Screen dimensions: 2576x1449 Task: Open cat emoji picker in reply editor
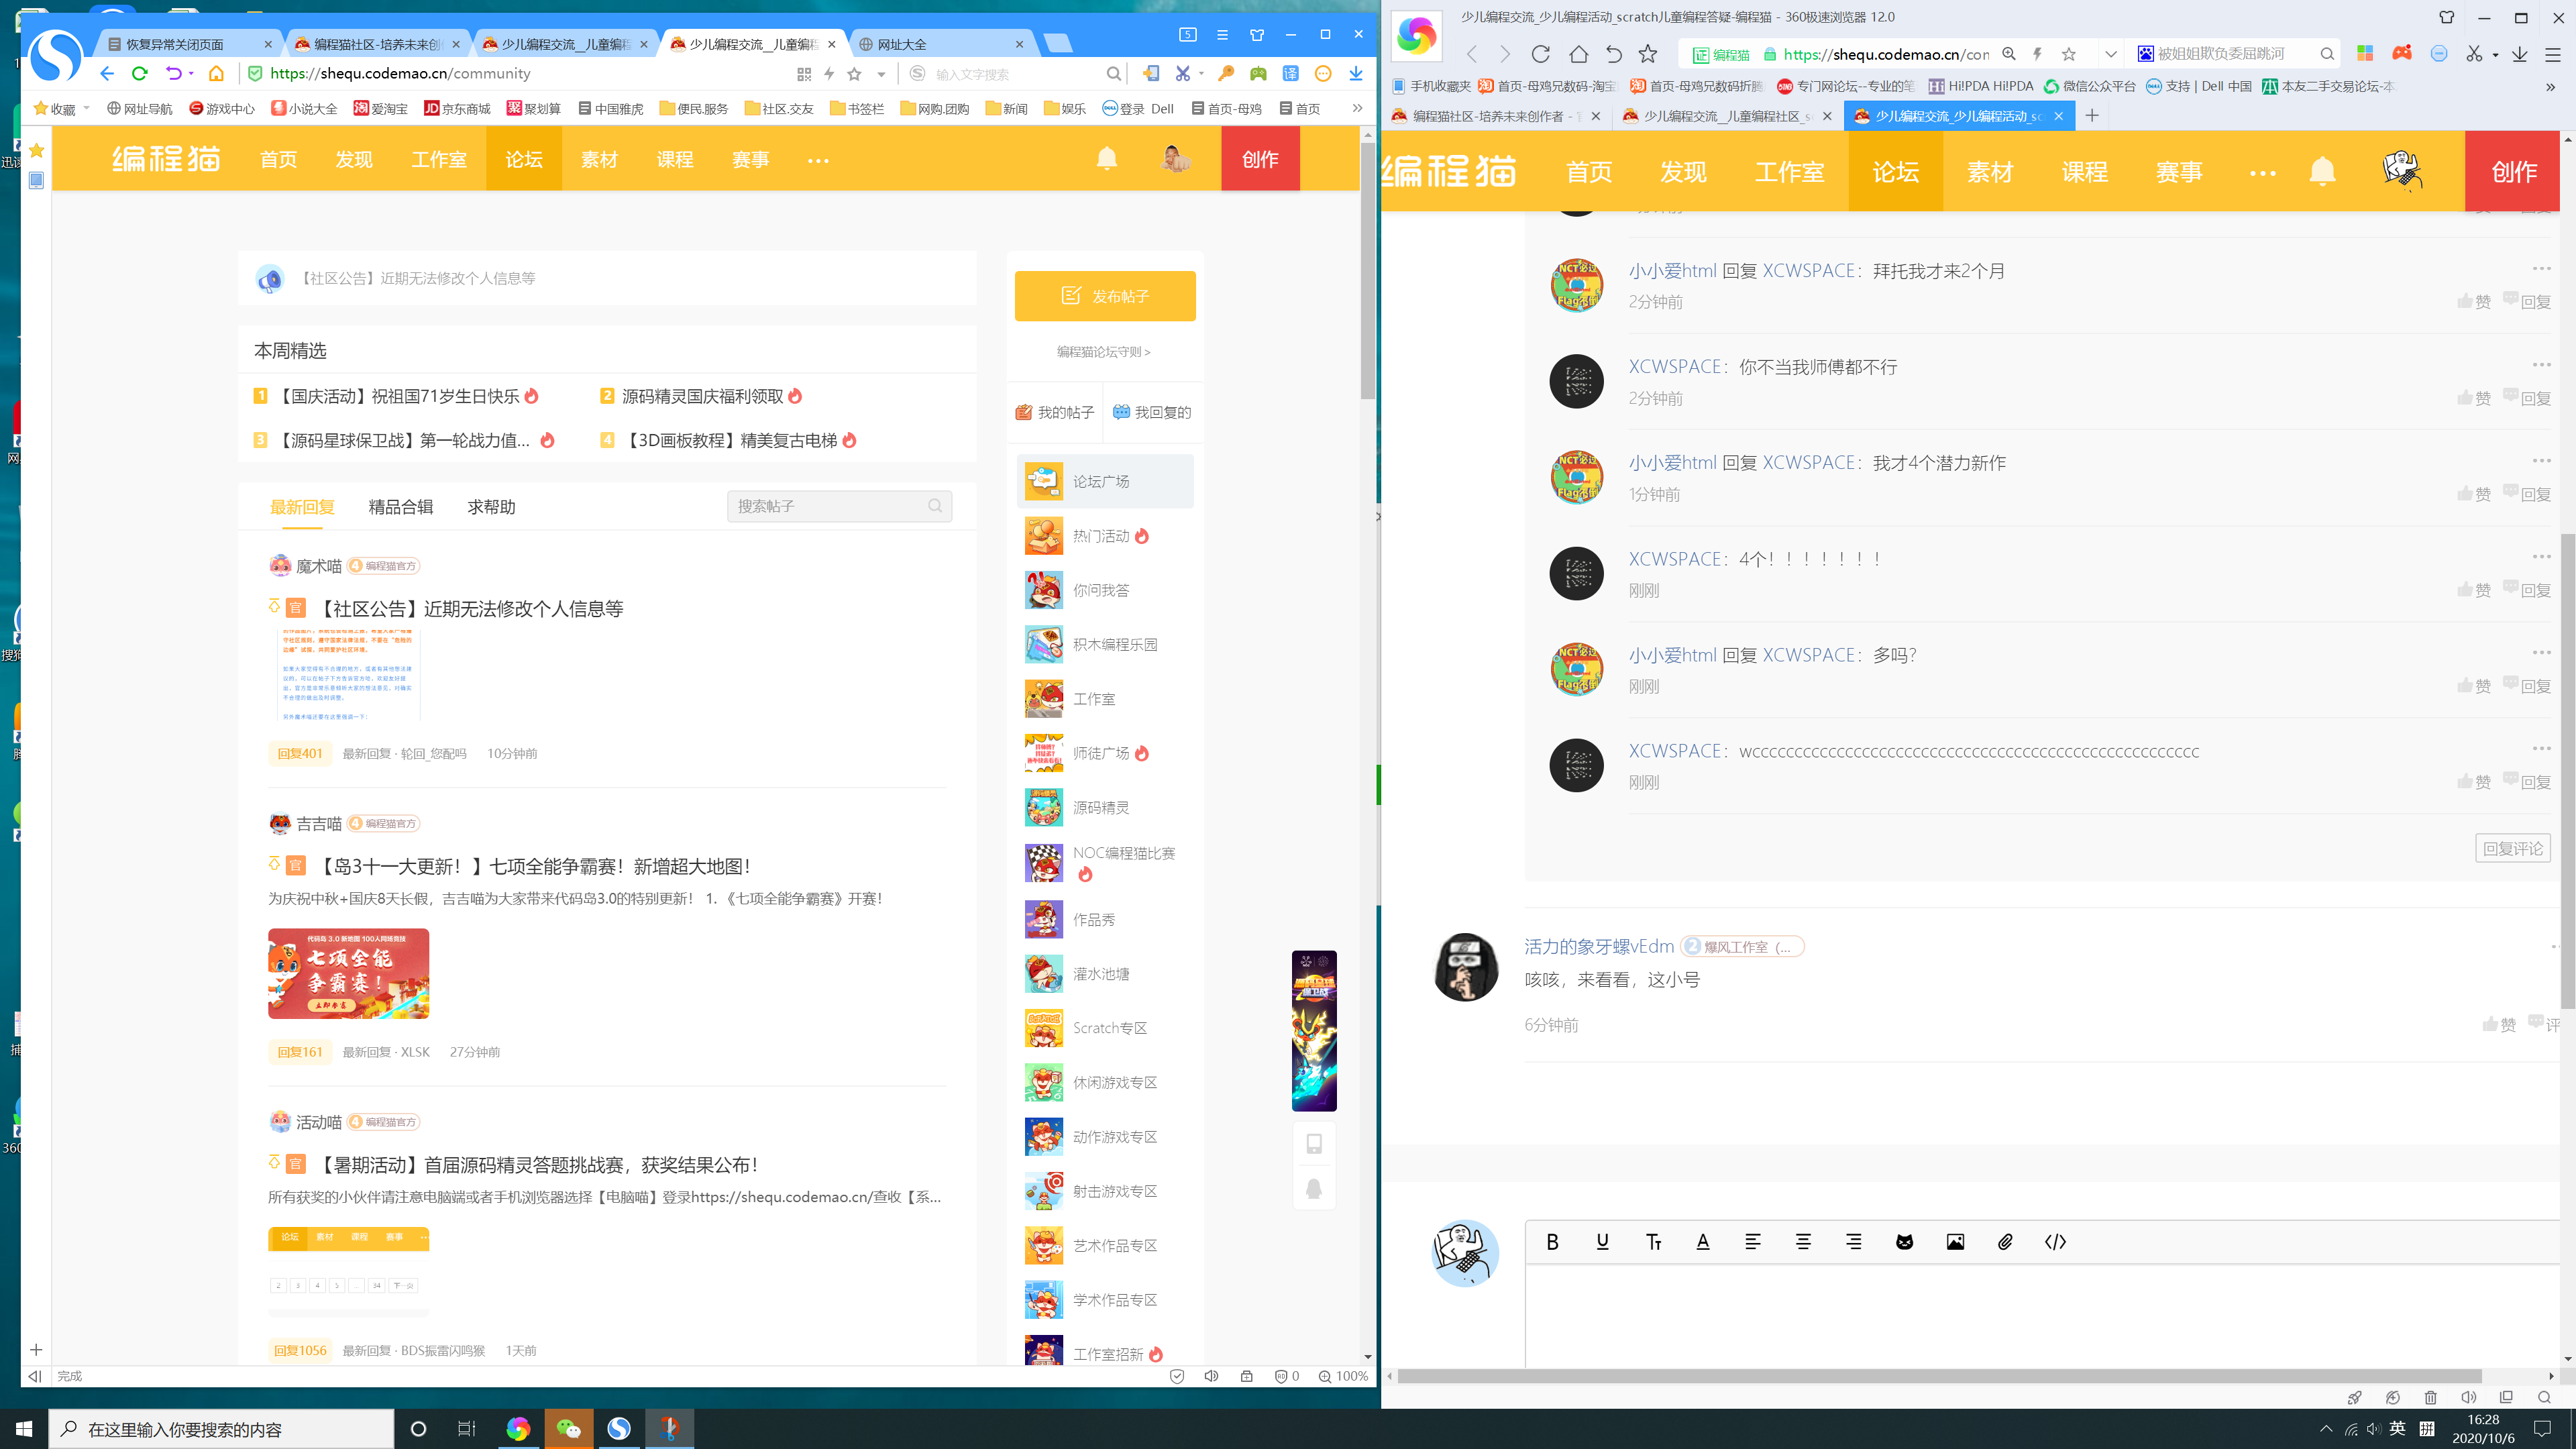coord(1904,1242)
